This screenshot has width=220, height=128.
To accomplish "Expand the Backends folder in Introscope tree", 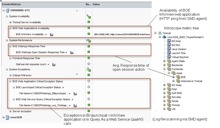I will click(x=164, y=65).
